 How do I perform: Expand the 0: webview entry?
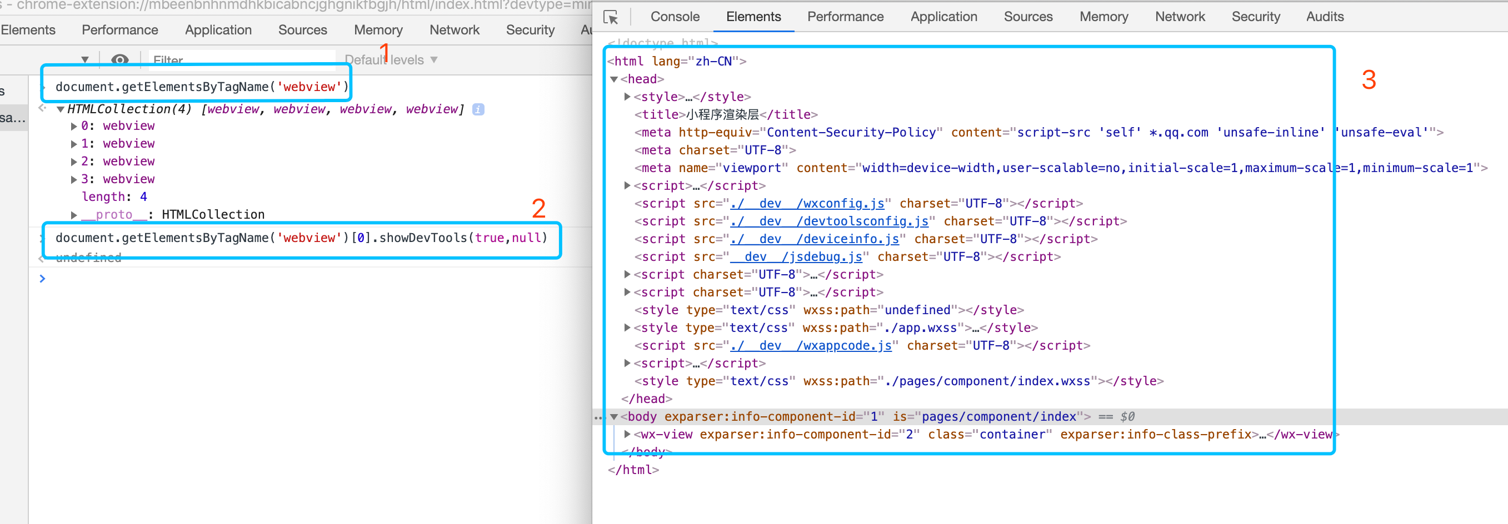point(74,127)
